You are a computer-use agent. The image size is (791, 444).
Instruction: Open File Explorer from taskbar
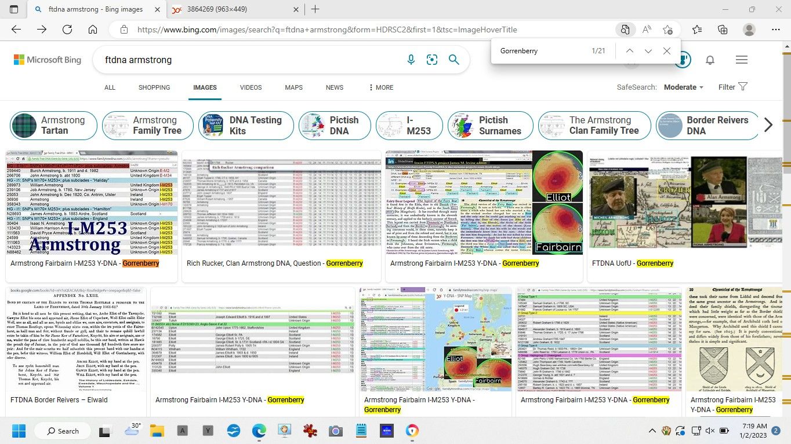[x=157, y=431]
